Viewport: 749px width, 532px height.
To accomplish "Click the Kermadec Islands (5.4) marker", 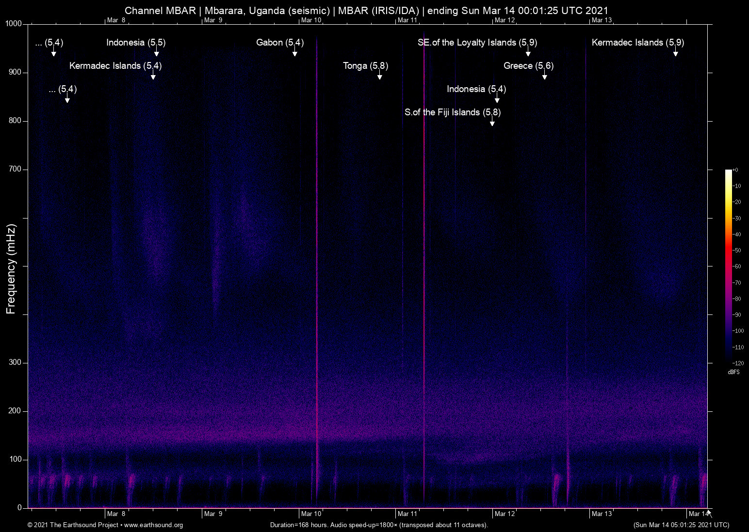I will pyautogui.click(x=153, y=76).
